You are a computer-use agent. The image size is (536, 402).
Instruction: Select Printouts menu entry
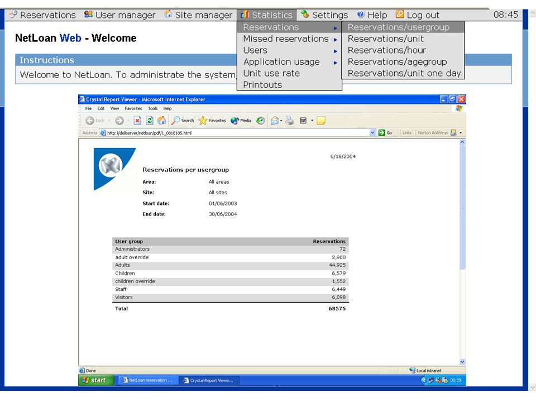[289, 85]
